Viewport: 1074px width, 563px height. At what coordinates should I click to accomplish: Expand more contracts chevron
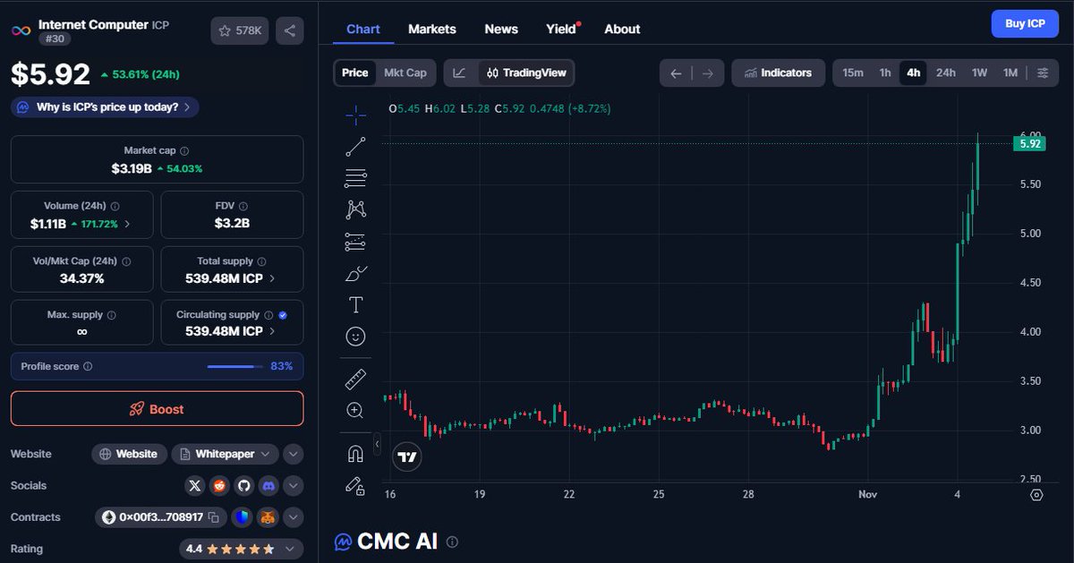pyautogui.click(x=294, y=517)
